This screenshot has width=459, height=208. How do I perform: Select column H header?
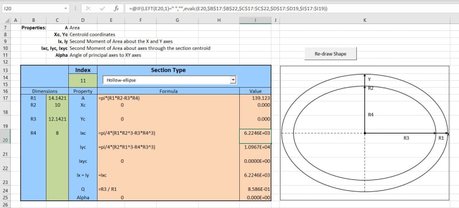(x=219, y=20)
